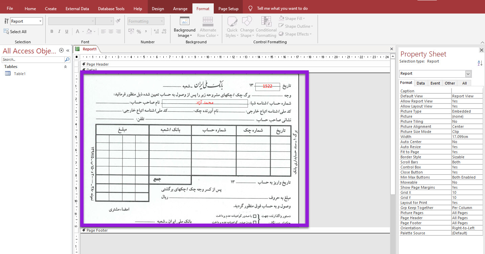This screenshot has width=485, height=254.
Task: Click the Alternate Row Color icon
Action: (208, 21)
